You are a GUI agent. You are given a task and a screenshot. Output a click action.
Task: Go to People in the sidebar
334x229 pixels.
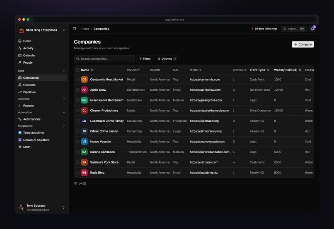pyautogui.click(x=41, y=63)
